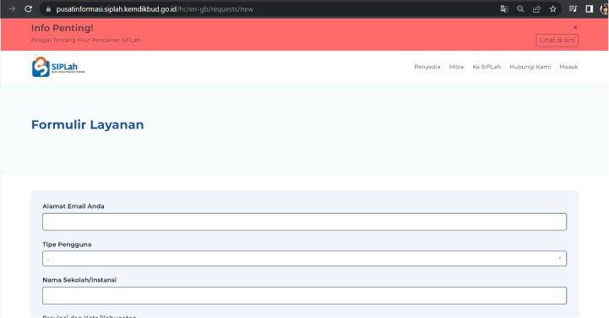The width and height of the screenshot is (609, 318).
Task: Open Hubungi Kami link
Action: point(530,67)
